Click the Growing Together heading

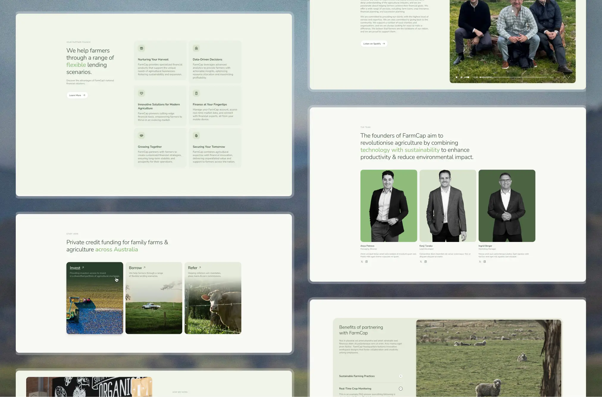(150, 147)
